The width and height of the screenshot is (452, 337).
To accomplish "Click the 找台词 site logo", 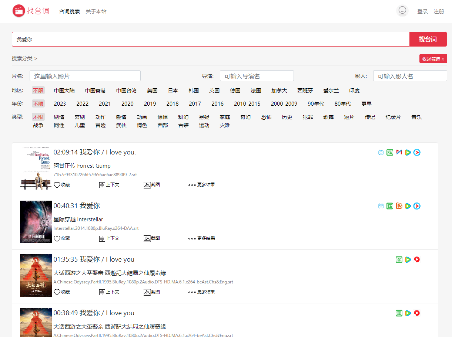I will pyautogui.click(x=31, y=11).
